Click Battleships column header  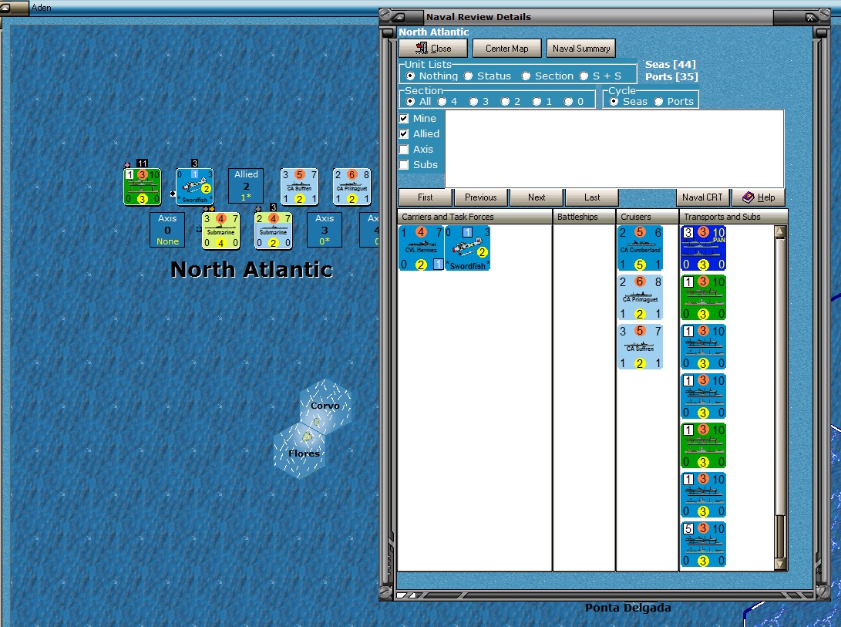click(584, 217)
